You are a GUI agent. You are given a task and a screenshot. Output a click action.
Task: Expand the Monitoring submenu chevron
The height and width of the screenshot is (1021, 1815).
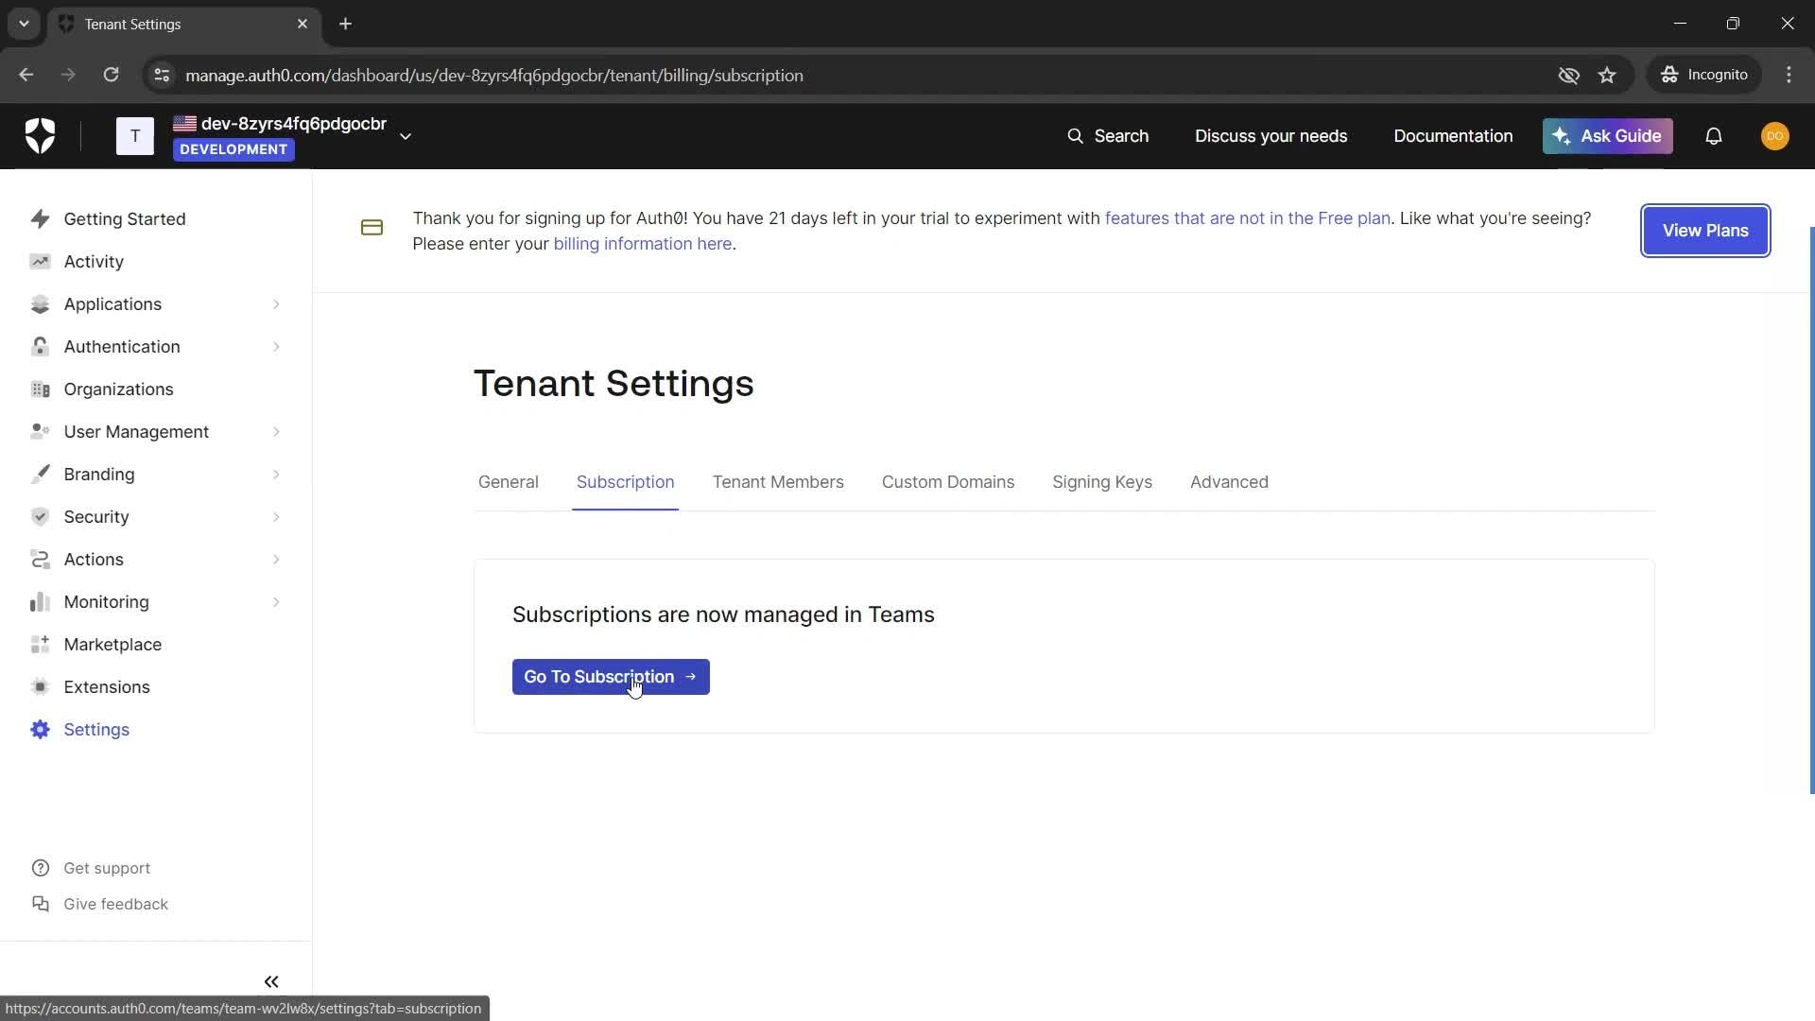276,601
